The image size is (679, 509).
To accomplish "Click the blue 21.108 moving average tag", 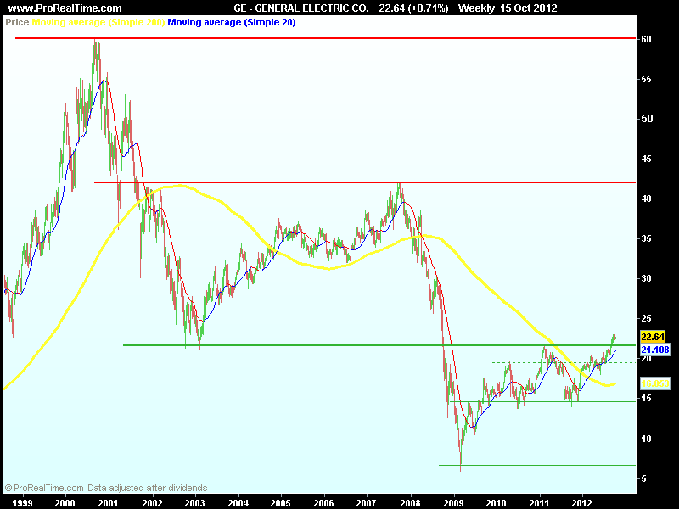I will (654, 350).
